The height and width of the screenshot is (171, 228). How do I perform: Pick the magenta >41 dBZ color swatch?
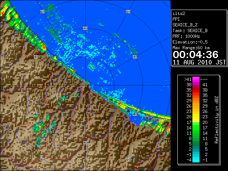[x=196, y=79]
